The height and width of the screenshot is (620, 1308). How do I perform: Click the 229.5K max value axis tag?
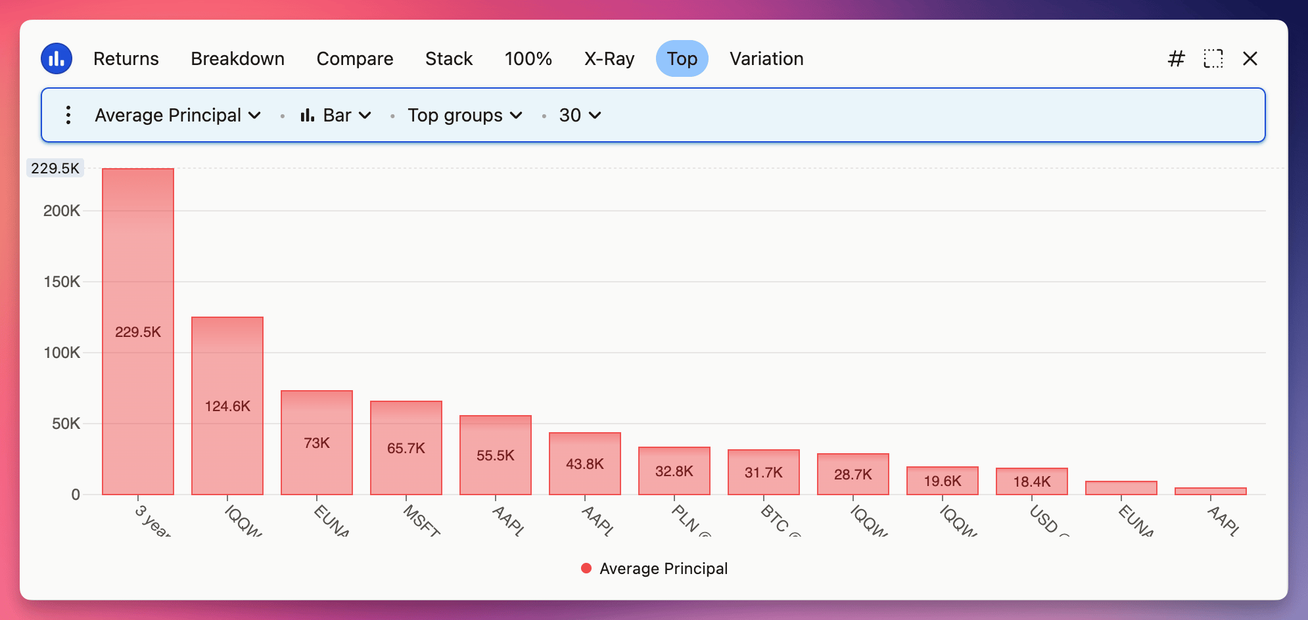tap(55, 168)
